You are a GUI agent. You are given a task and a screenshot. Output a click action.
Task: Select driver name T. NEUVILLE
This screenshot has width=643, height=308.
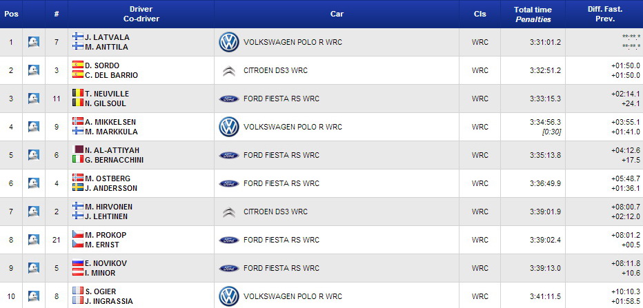click(x=107, y=94)
